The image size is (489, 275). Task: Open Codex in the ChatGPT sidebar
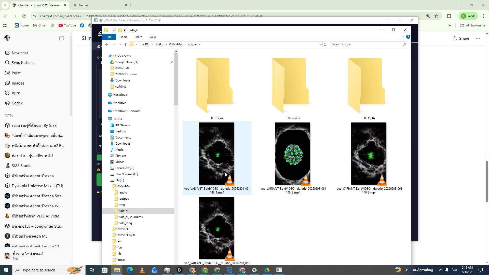tap(17, 103)
